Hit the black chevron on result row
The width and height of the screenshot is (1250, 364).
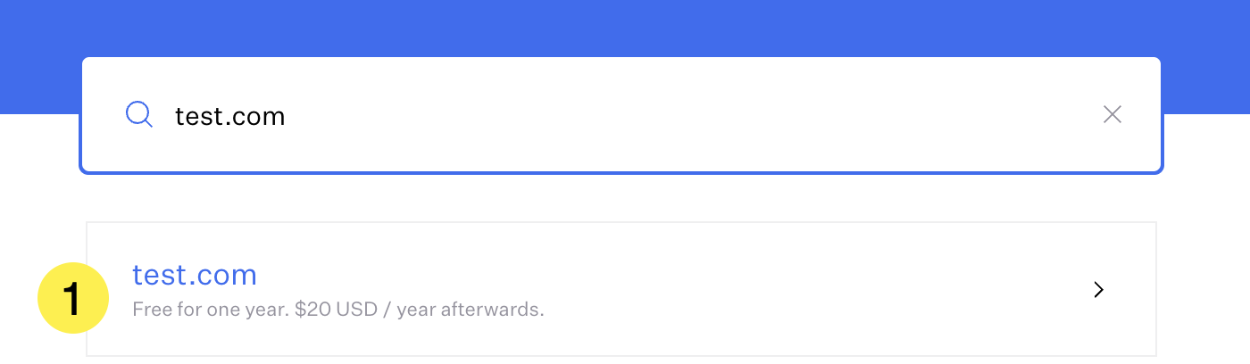click(x=1099, y=290)
